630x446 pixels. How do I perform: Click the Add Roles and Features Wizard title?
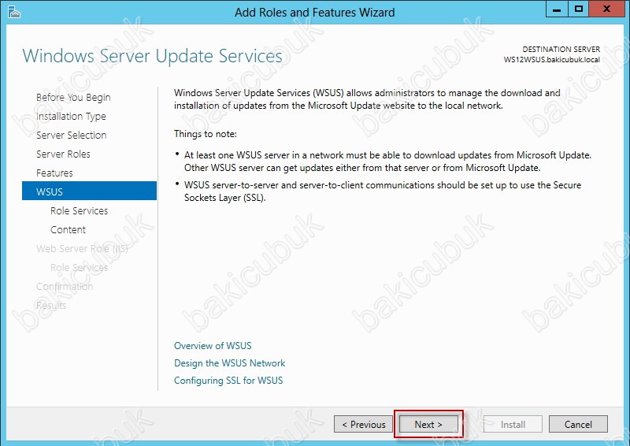[314, 13]
